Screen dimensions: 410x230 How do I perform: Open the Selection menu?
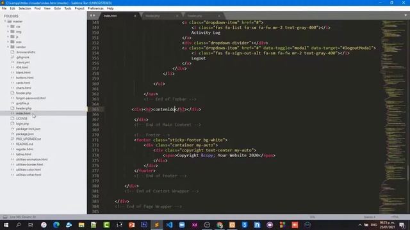(x=24, y=8)
